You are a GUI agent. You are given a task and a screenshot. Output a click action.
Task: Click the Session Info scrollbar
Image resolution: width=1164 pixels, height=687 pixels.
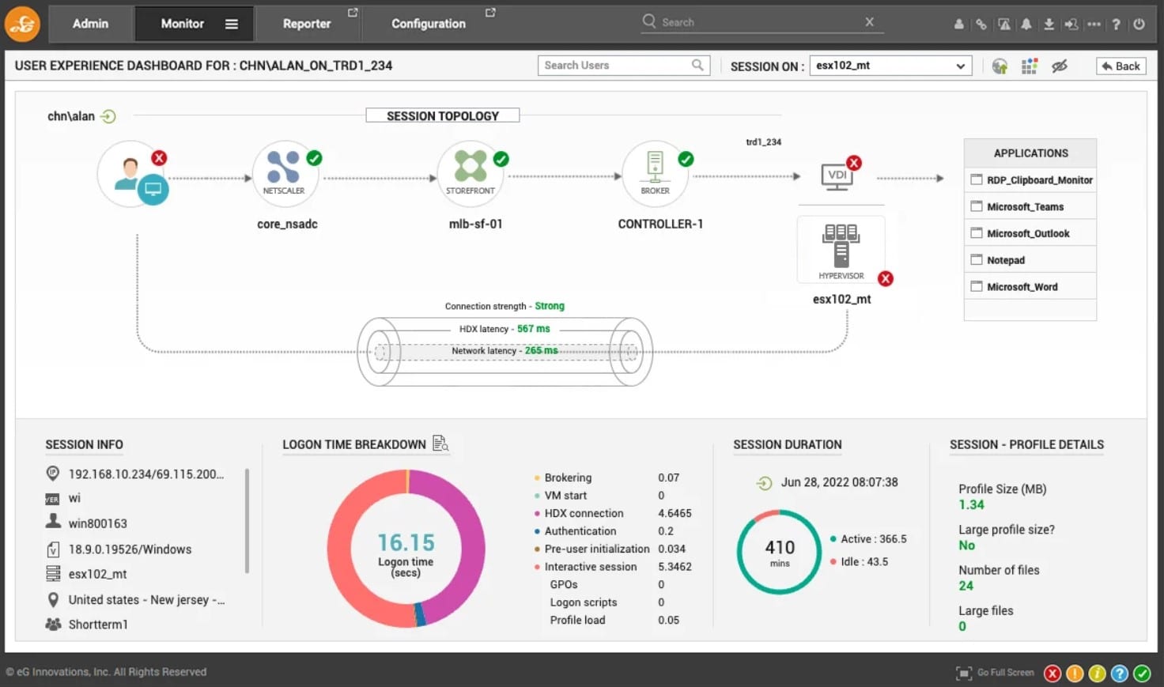pos(247,520)
